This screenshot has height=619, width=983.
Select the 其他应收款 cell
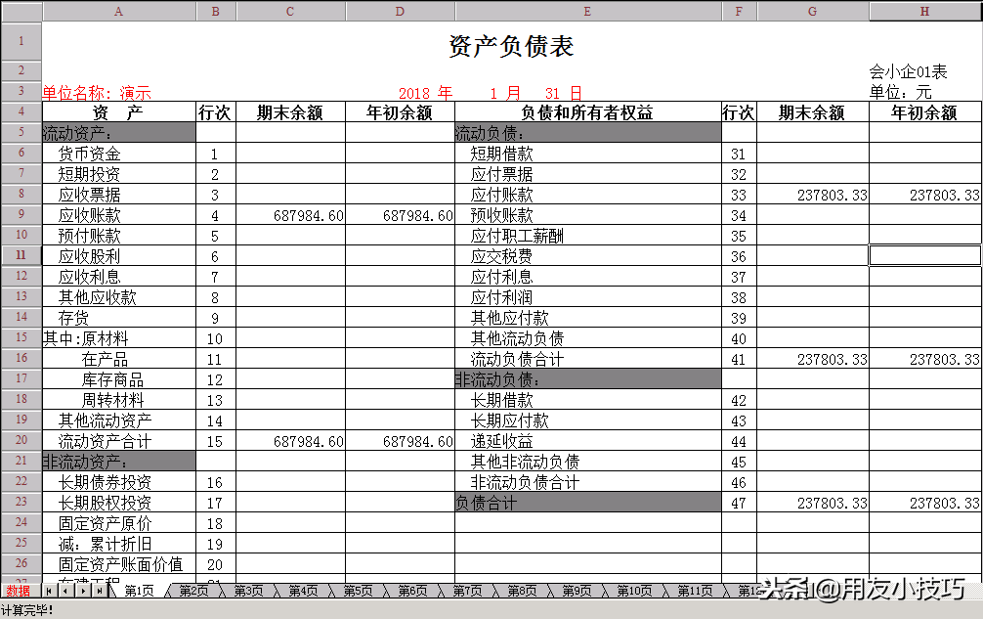point(119,296)
